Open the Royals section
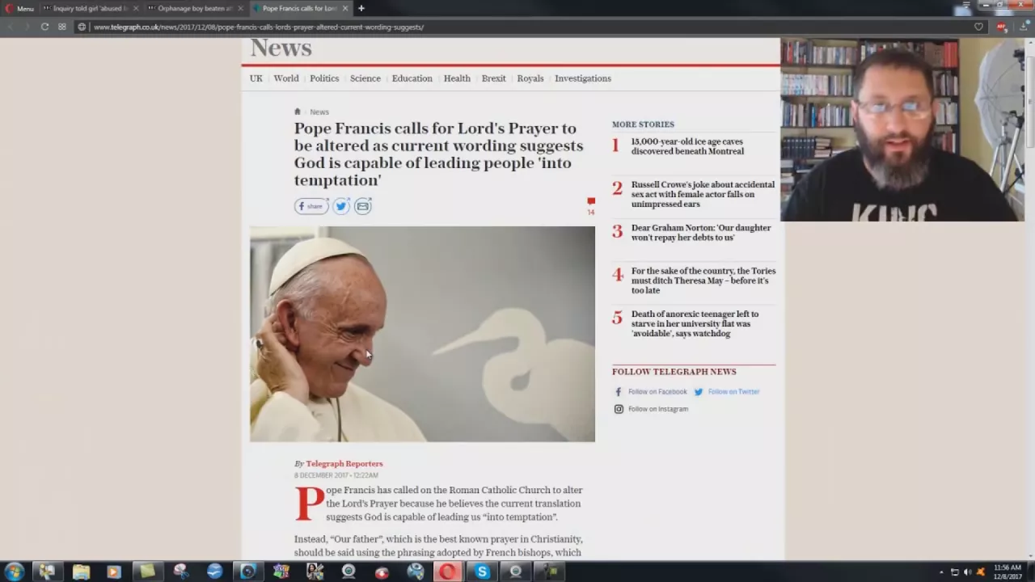The height and width of the screenshot is (582, 1035). [x=530, y=78]
